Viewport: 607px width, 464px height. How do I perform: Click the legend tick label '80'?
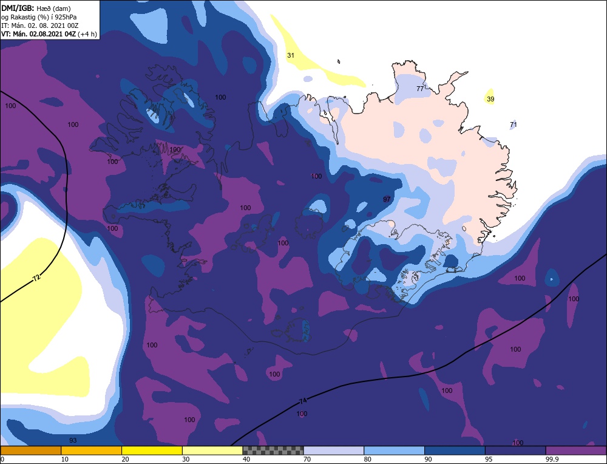pos(367,459)
